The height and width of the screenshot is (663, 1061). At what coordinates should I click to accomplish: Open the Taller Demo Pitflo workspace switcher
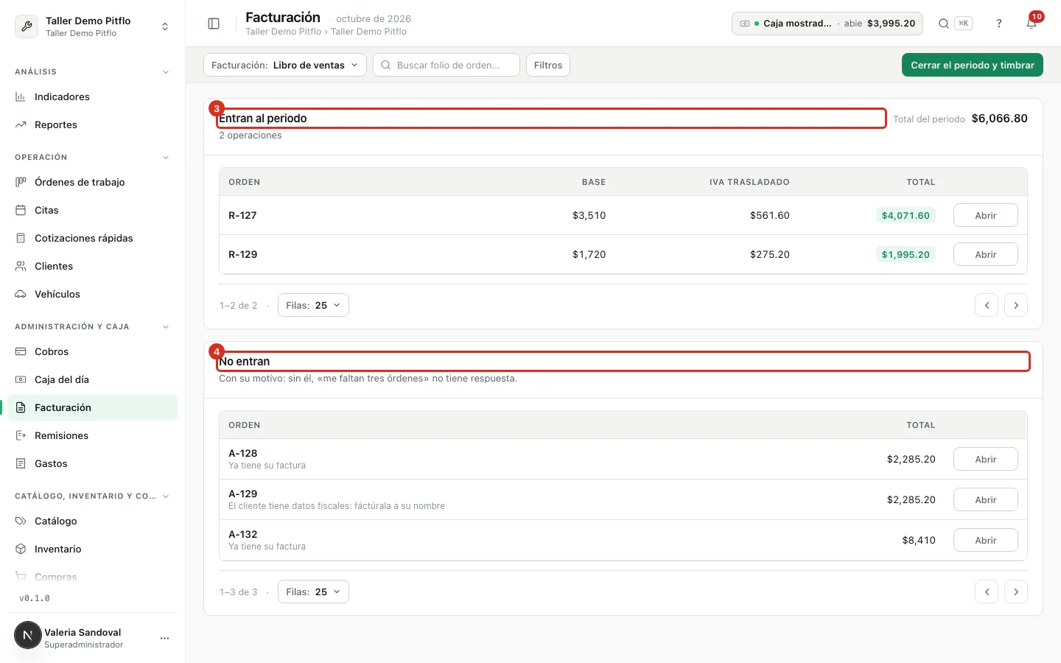93,27
